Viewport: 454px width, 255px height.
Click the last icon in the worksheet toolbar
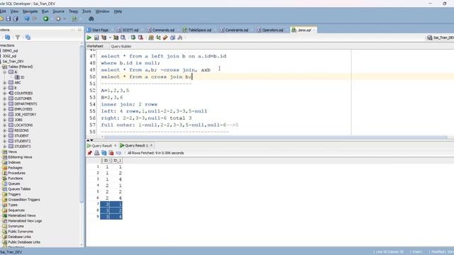(179, 38)
